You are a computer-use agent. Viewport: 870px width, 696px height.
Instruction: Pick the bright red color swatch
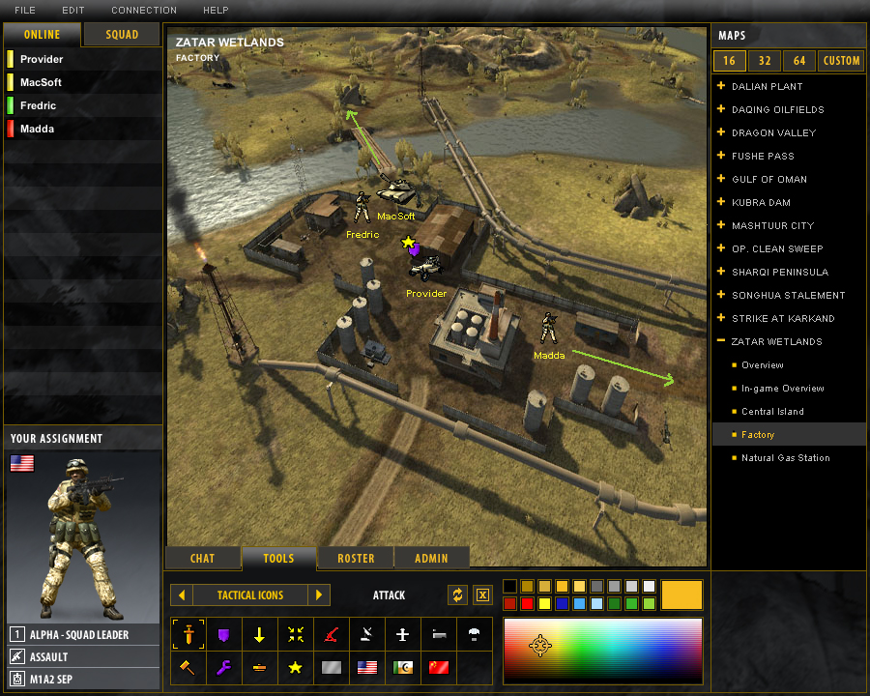[527, 604]
